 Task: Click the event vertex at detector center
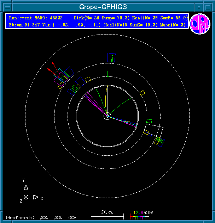107,116
